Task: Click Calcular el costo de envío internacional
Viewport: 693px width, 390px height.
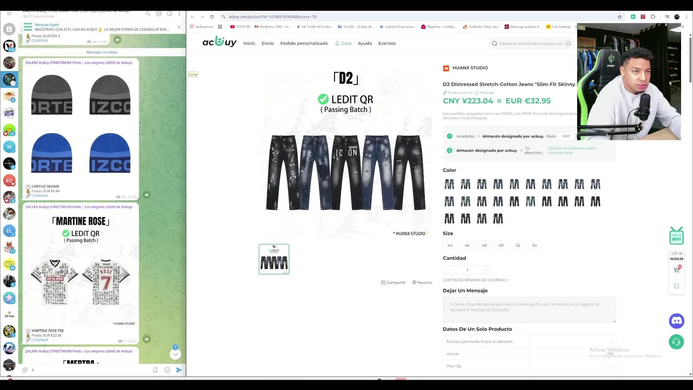Action: pyautogui.click(x=571, y=151)
